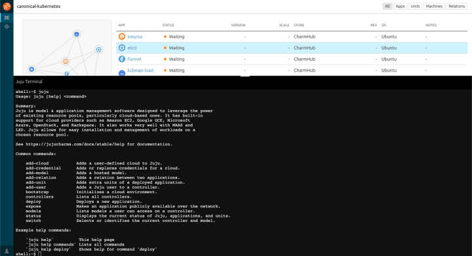This screenshot has height=256, width=472.
Task: Open the kubeapi-load-balancer link
Action: pyautogui.click(x=141, y=70)
